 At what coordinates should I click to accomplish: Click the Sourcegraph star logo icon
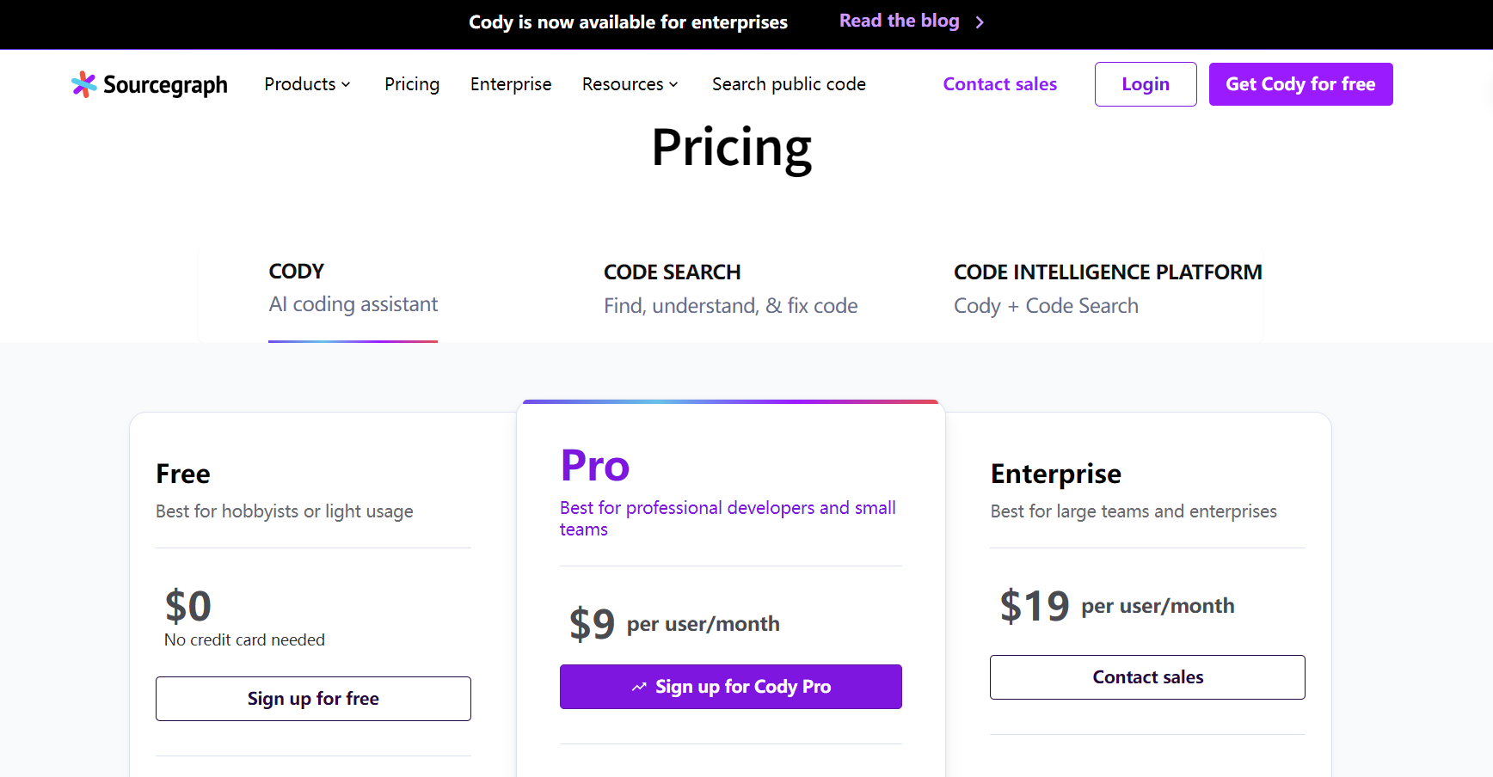83,84
